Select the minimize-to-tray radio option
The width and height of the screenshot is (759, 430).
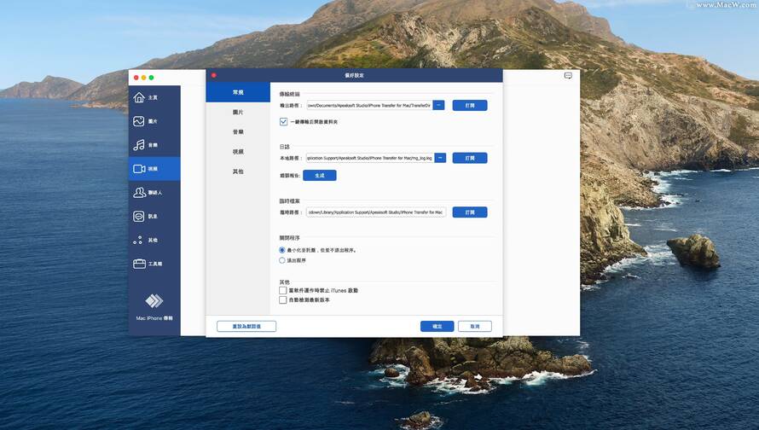(x=282, y=250)
